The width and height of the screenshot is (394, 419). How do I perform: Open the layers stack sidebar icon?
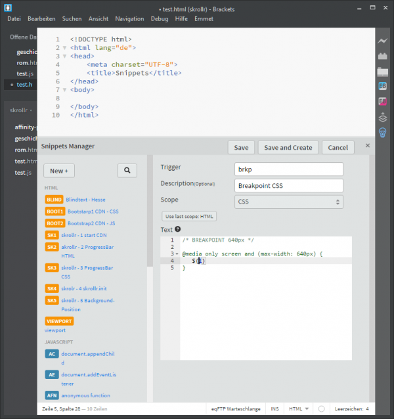click(x=383, y=117)
